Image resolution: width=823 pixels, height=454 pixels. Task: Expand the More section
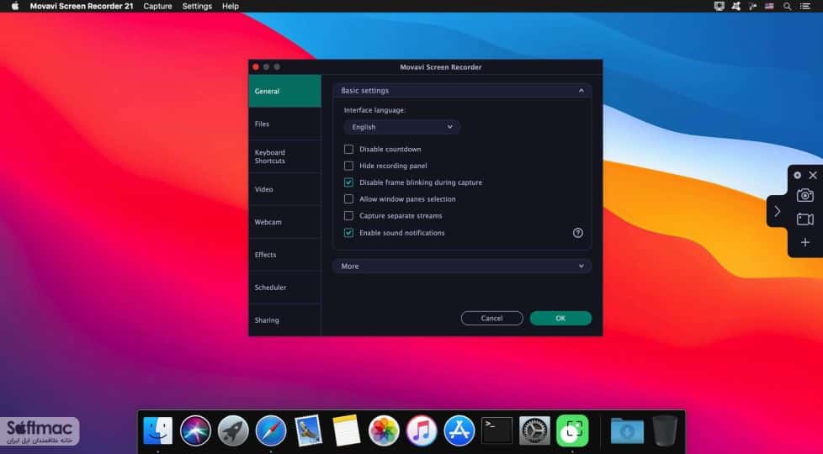coord(462,267)
